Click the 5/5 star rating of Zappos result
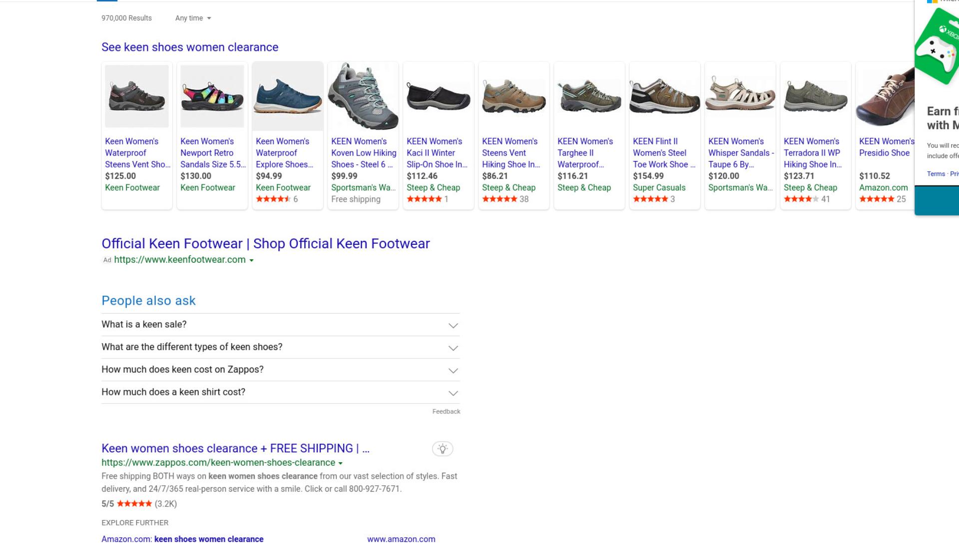 [139, 504]
